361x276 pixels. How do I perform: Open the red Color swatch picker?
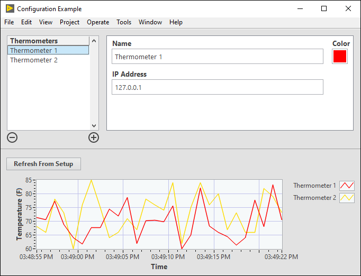click(340, 57)
